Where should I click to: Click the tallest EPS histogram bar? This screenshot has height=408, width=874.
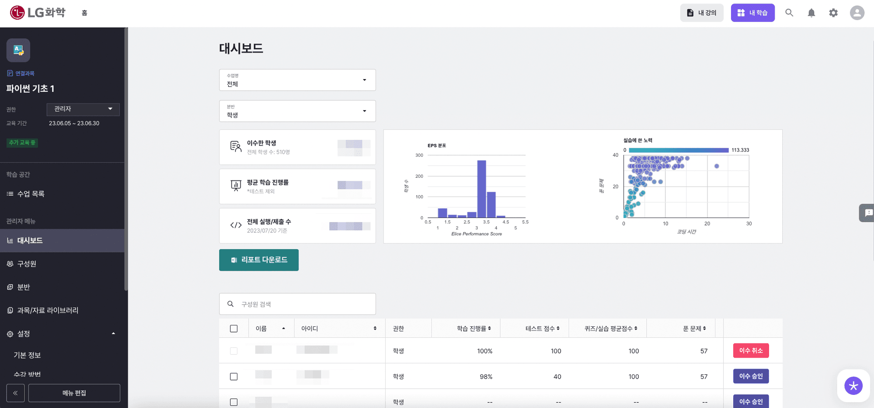coord(481,189)
